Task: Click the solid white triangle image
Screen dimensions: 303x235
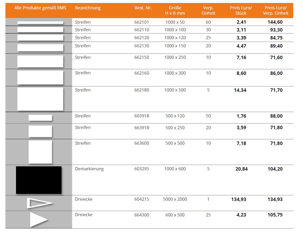Action: pyautogui.click(x=39, y=220)
